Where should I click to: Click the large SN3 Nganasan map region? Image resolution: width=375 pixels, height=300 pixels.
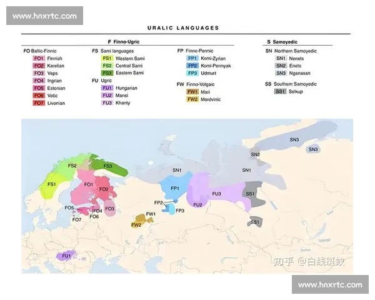pyautogui.click(x=296, y=137)
